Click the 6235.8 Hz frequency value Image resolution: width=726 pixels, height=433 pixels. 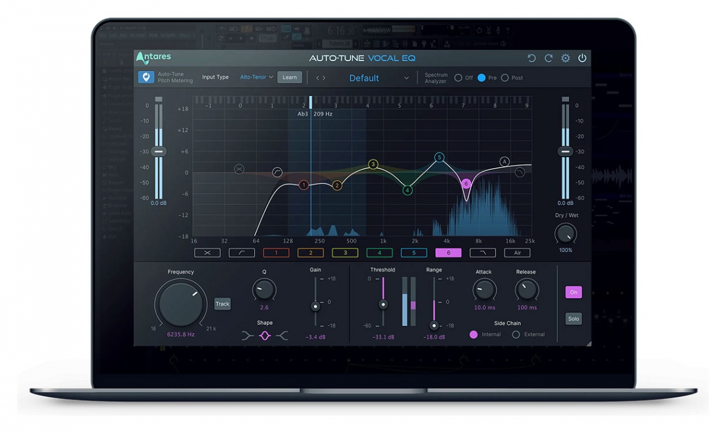[181, 334]
